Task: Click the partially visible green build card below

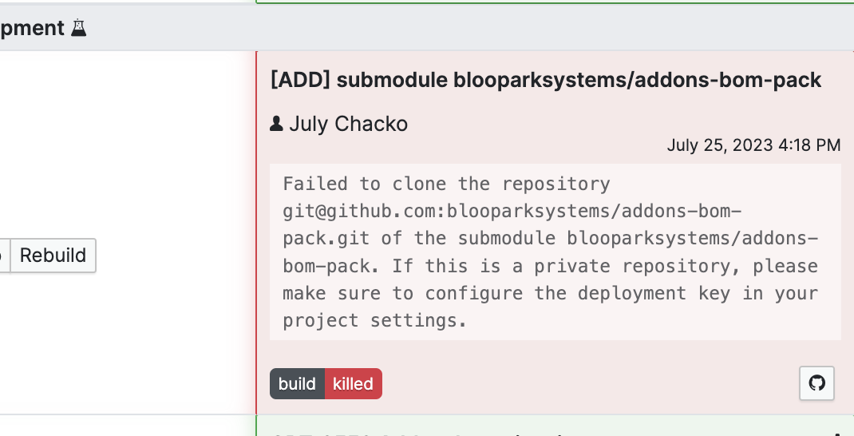Action: pyautogui.click(x=555, y=426)
